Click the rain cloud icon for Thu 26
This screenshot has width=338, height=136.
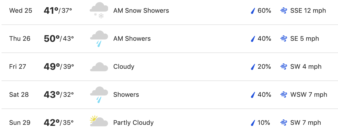coord(99,38)
